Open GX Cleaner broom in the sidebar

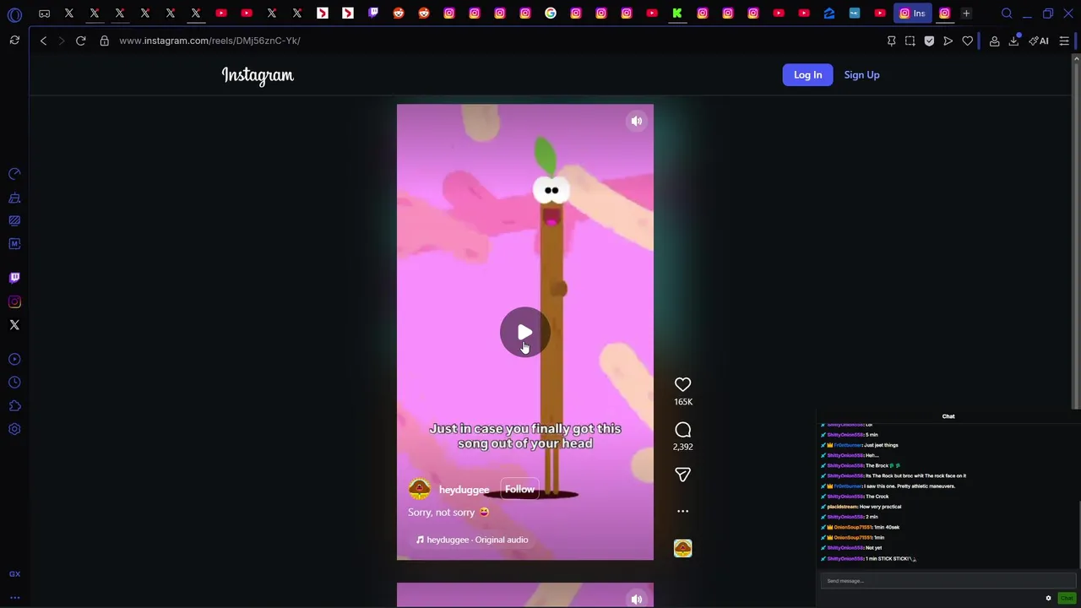pos(14,198)
